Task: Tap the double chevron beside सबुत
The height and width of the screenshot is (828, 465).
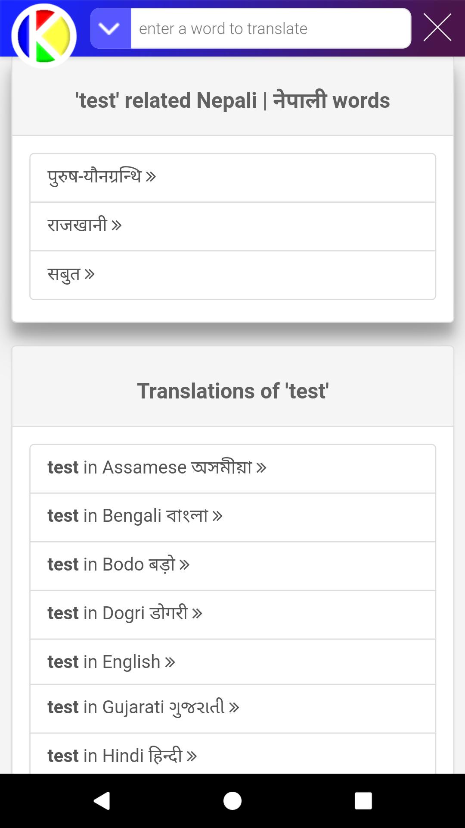Action: click(90, 274)
